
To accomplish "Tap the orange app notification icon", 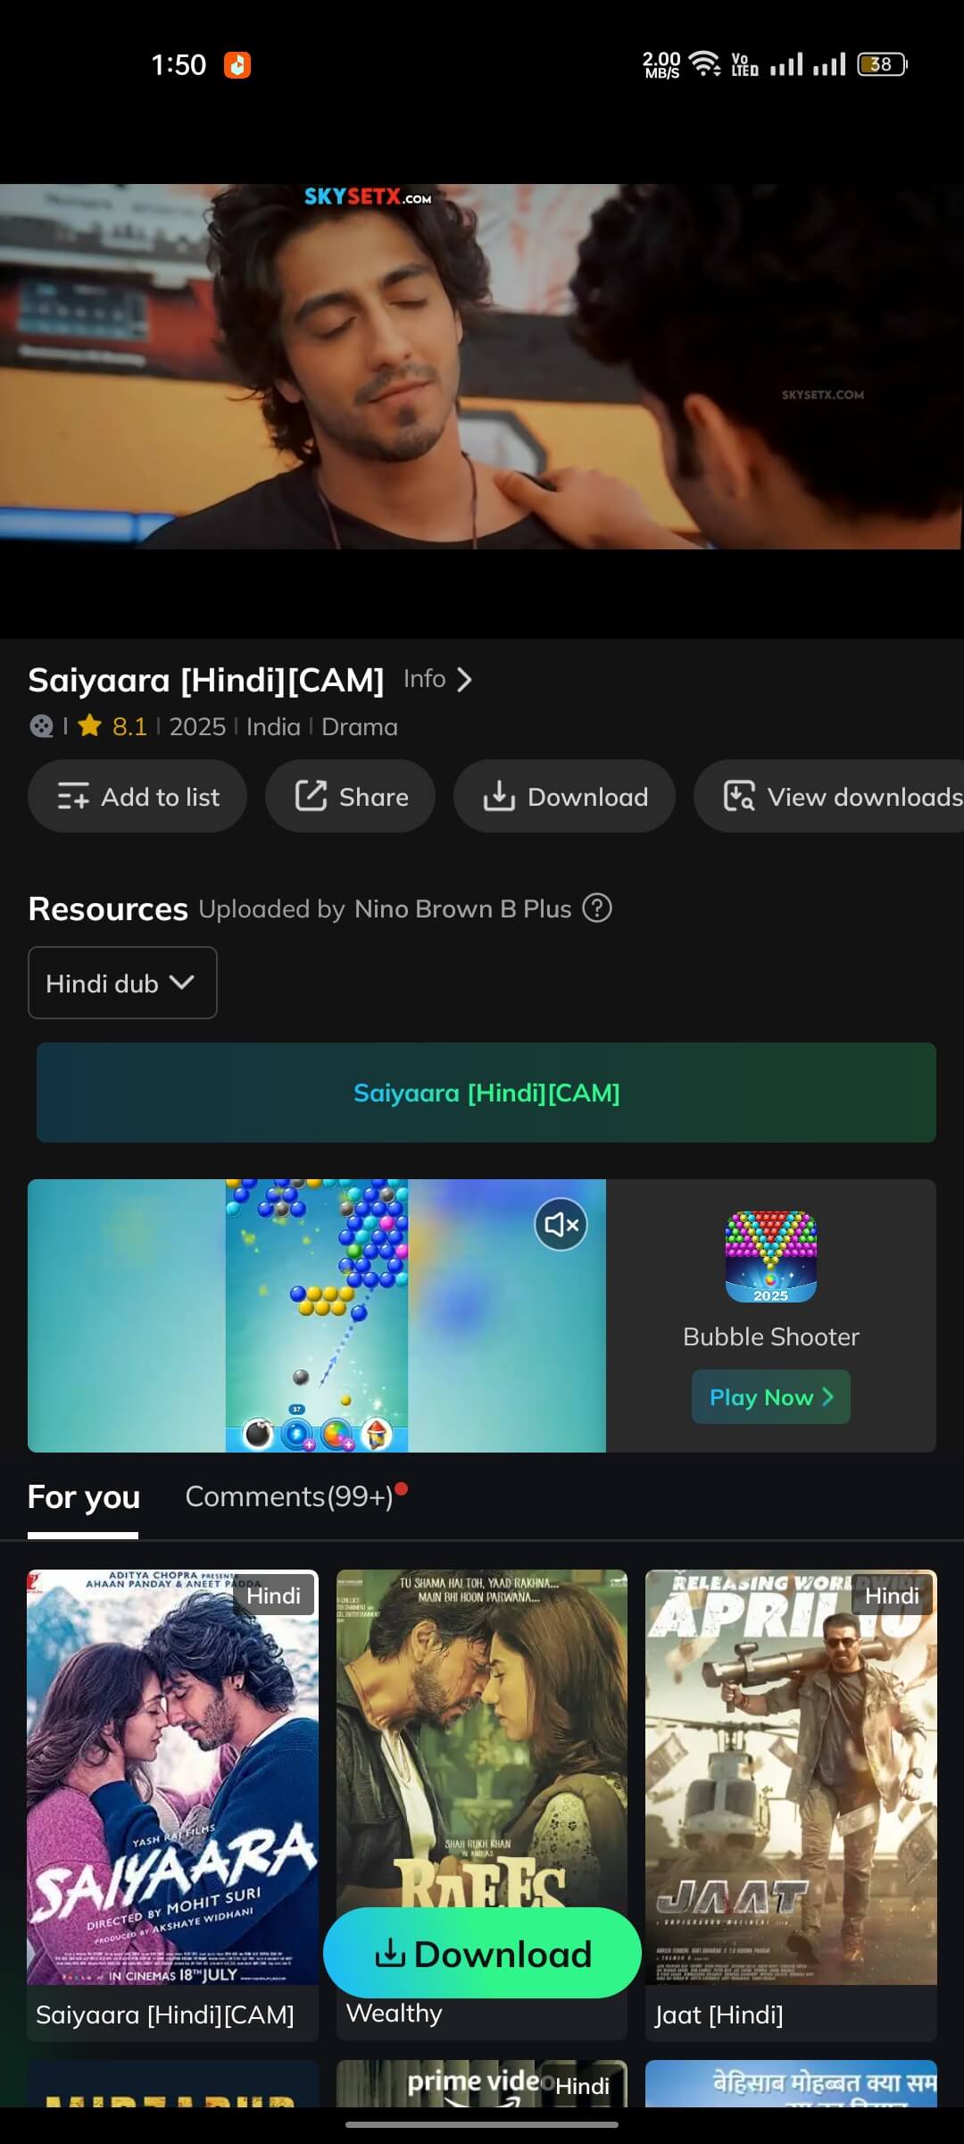I will (237, 64).
